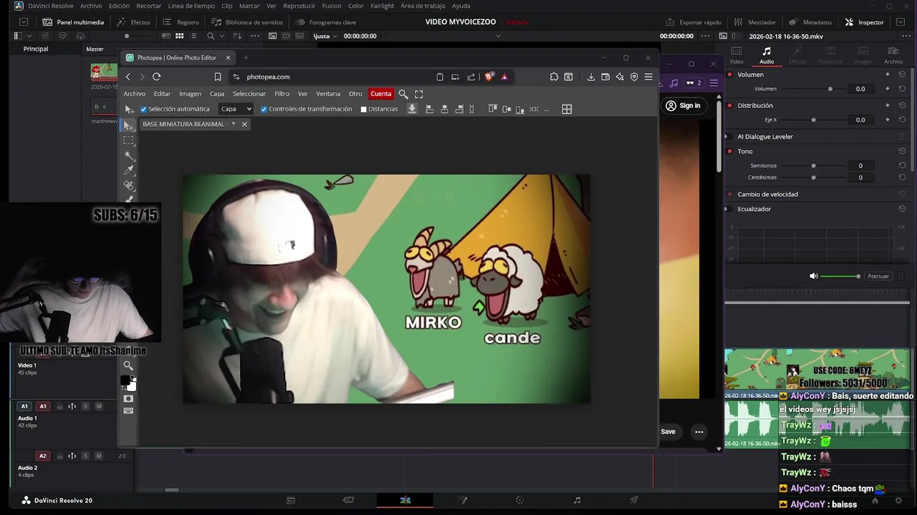Reload the photopea.com browser page
Viewport: 917px width, 515px height.
156,77
